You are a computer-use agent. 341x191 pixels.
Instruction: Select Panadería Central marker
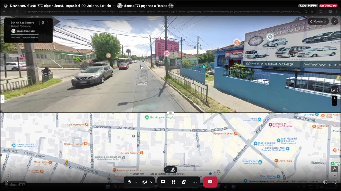[x=235, y=133]
